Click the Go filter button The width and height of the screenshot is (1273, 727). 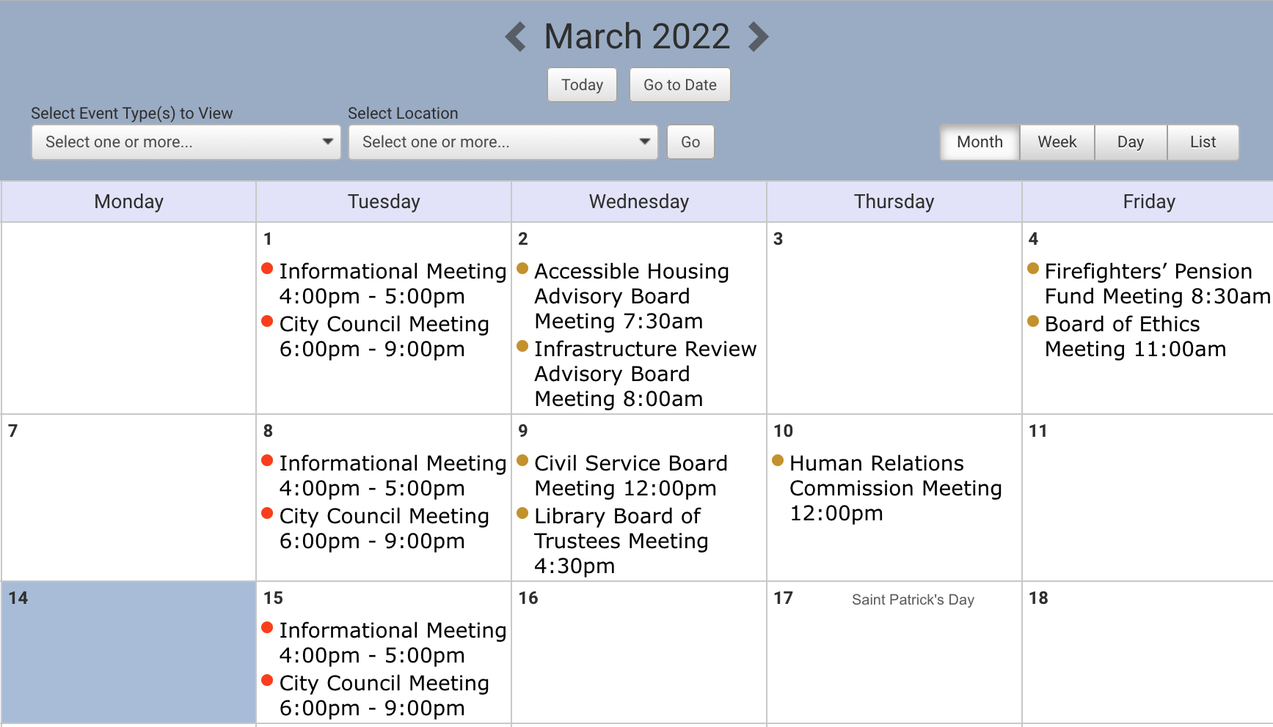pyautogui.click(x=690, y=142)
